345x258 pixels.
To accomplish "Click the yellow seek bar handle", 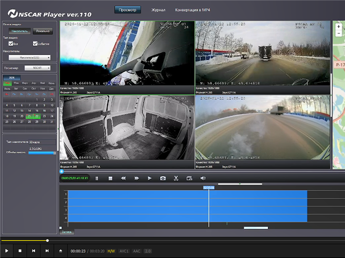I will click(47, 241).
